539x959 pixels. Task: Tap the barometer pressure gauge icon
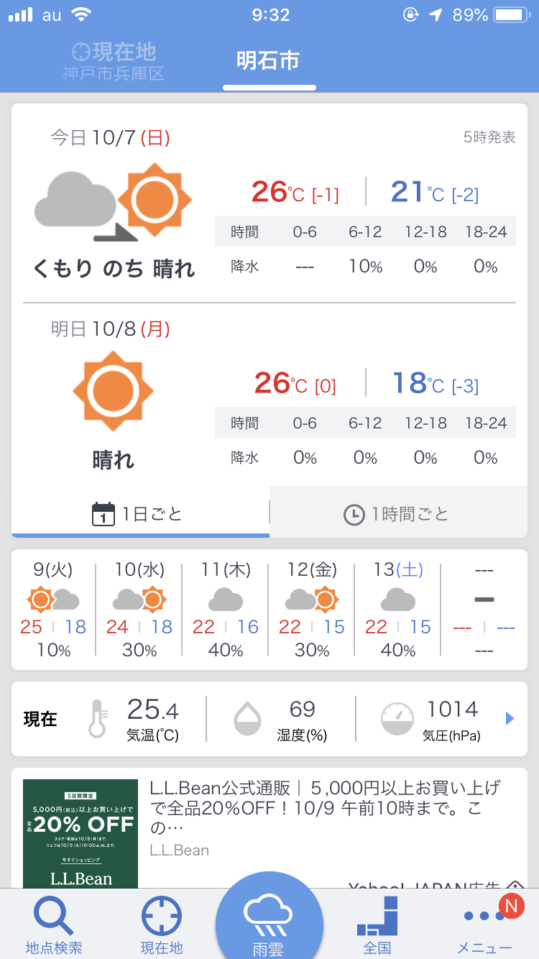point(397,718)
